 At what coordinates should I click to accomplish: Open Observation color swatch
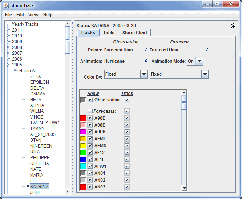[x=83, y=100]
